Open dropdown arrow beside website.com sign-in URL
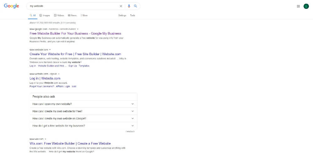The width and height of the screenshot is (313, 157). point(59,74)
